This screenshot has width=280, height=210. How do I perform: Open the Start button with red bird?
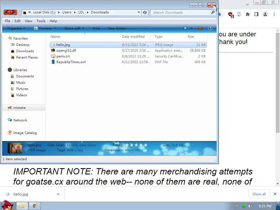click(x=7, y=205)
